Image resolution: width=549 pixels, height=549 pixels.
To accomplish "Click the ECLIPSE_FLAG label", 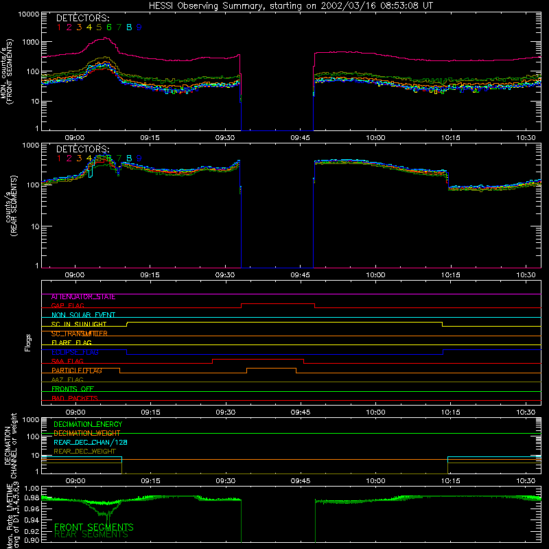I will click(75, 352).
